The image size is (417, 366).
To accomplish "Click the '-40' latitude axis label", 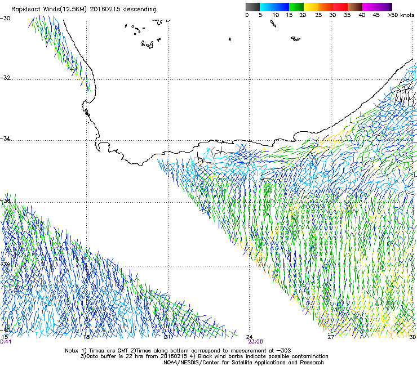I will pos(5,330).
